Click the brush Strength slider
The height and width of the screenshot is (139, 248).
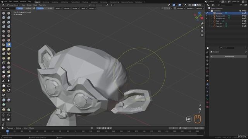45,8
